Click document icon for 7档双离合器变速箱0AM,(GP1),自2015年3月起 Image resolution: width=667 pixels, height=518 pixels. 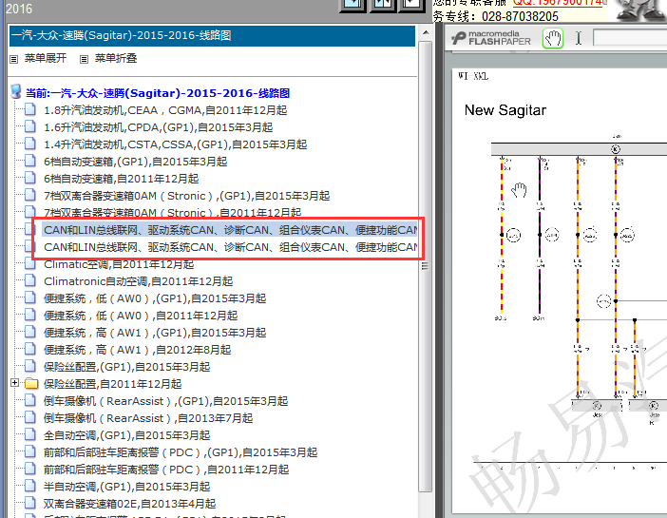pyautogui.click(x=29, y=195)
